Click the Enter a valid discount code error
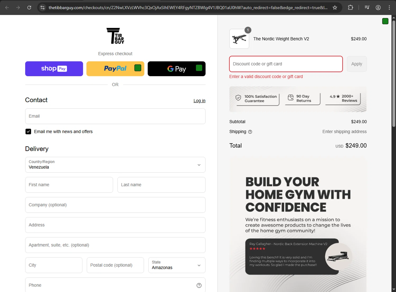Image resolution: width=396 pixels, height=292 pixels. coord(266,76)
